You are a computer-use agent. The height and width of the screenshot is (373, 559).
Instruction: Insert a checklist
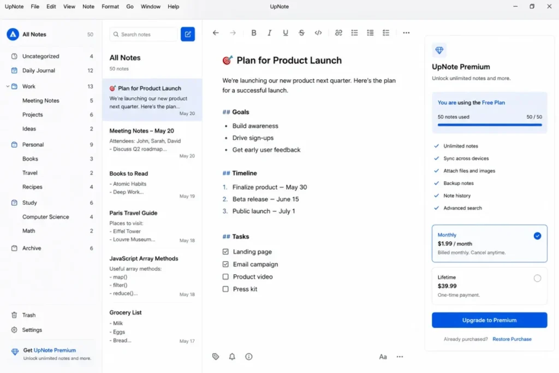tap(386, 33)
